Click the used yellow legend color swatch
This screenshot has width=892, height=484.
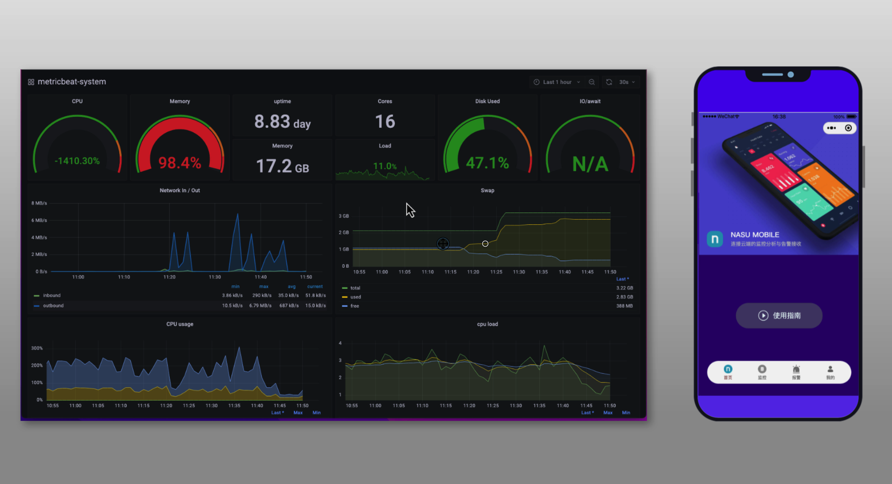click(x=345, y=297)
